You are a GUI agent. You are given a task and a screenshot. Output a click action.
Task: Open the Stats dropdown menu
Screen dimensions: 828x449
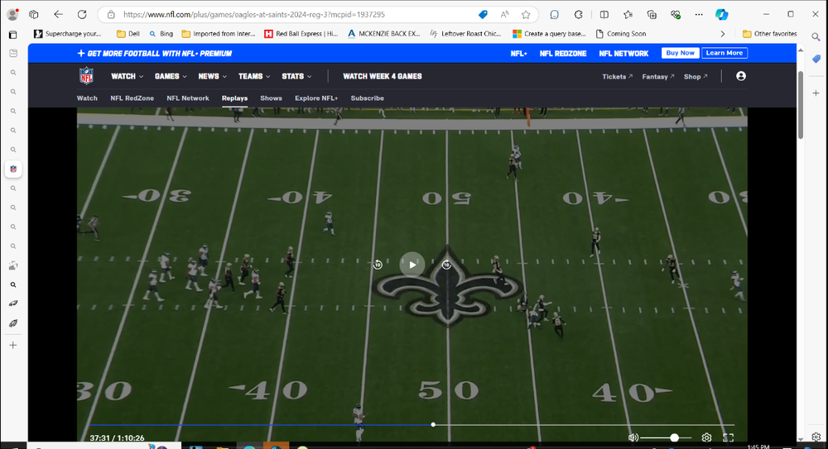point(296,76)
